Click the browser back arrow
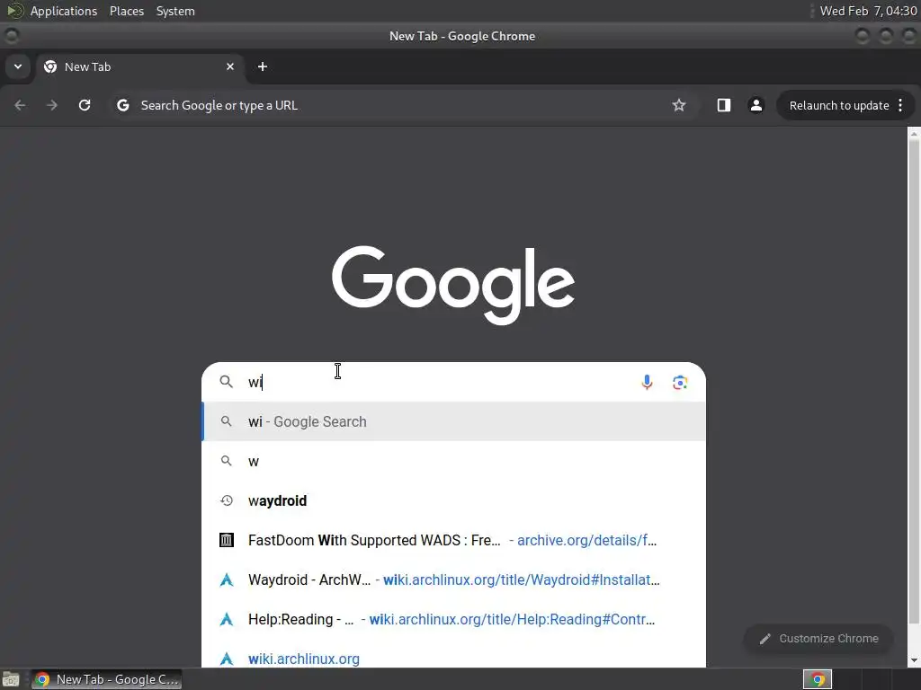 click(x=20, y=105)
